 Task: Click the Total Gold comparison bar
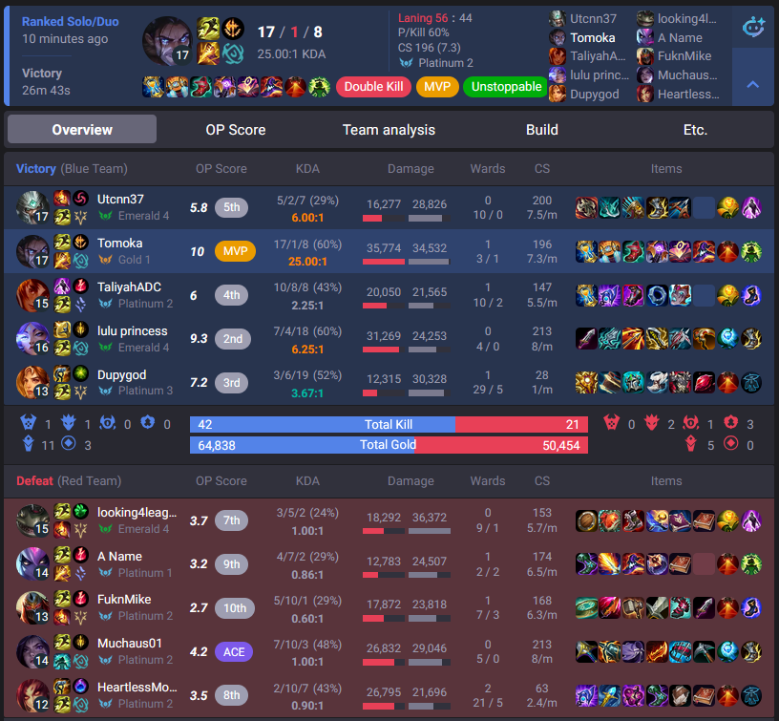pos(389,445)
